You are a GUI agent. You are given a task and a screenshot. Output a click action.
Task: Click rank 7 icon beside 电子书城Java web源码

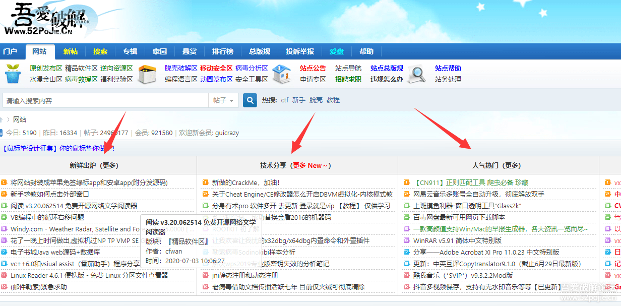coord(4,252)
